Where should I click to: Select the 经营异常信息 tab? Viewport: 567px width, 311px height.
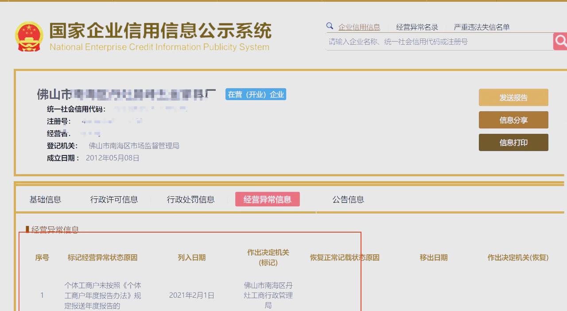click(x=267, y=199)
